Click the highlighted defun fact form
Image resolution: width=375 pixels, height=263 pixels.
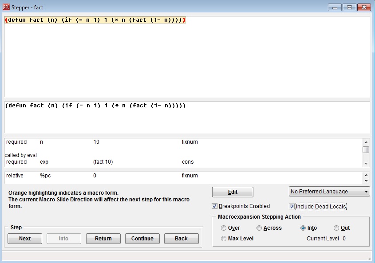click(95, 20)
